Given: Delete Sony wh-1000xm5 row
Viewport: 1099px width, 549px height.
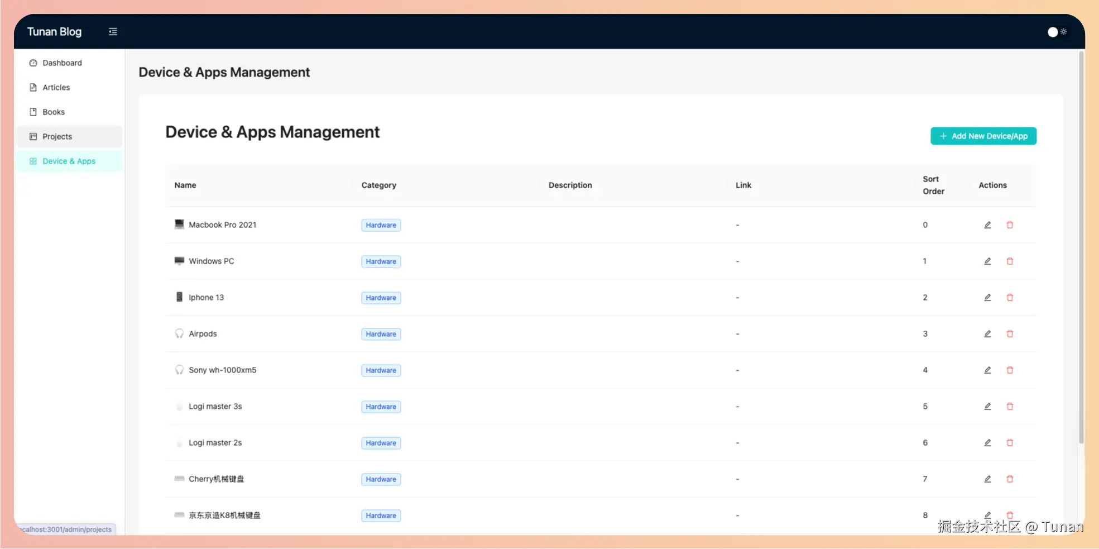Looking at the screenshot, I should point(1010,370).
